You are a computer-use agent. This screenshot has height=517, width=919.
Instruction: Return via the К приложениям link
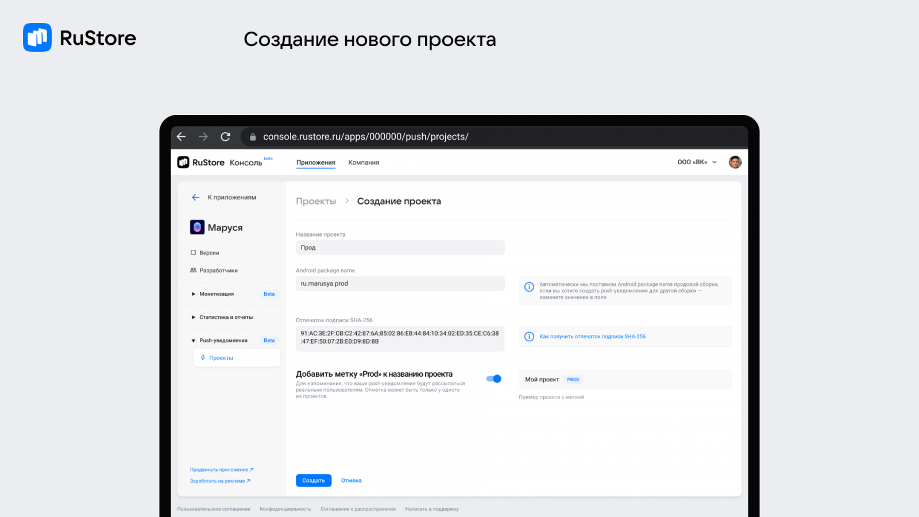232,198
